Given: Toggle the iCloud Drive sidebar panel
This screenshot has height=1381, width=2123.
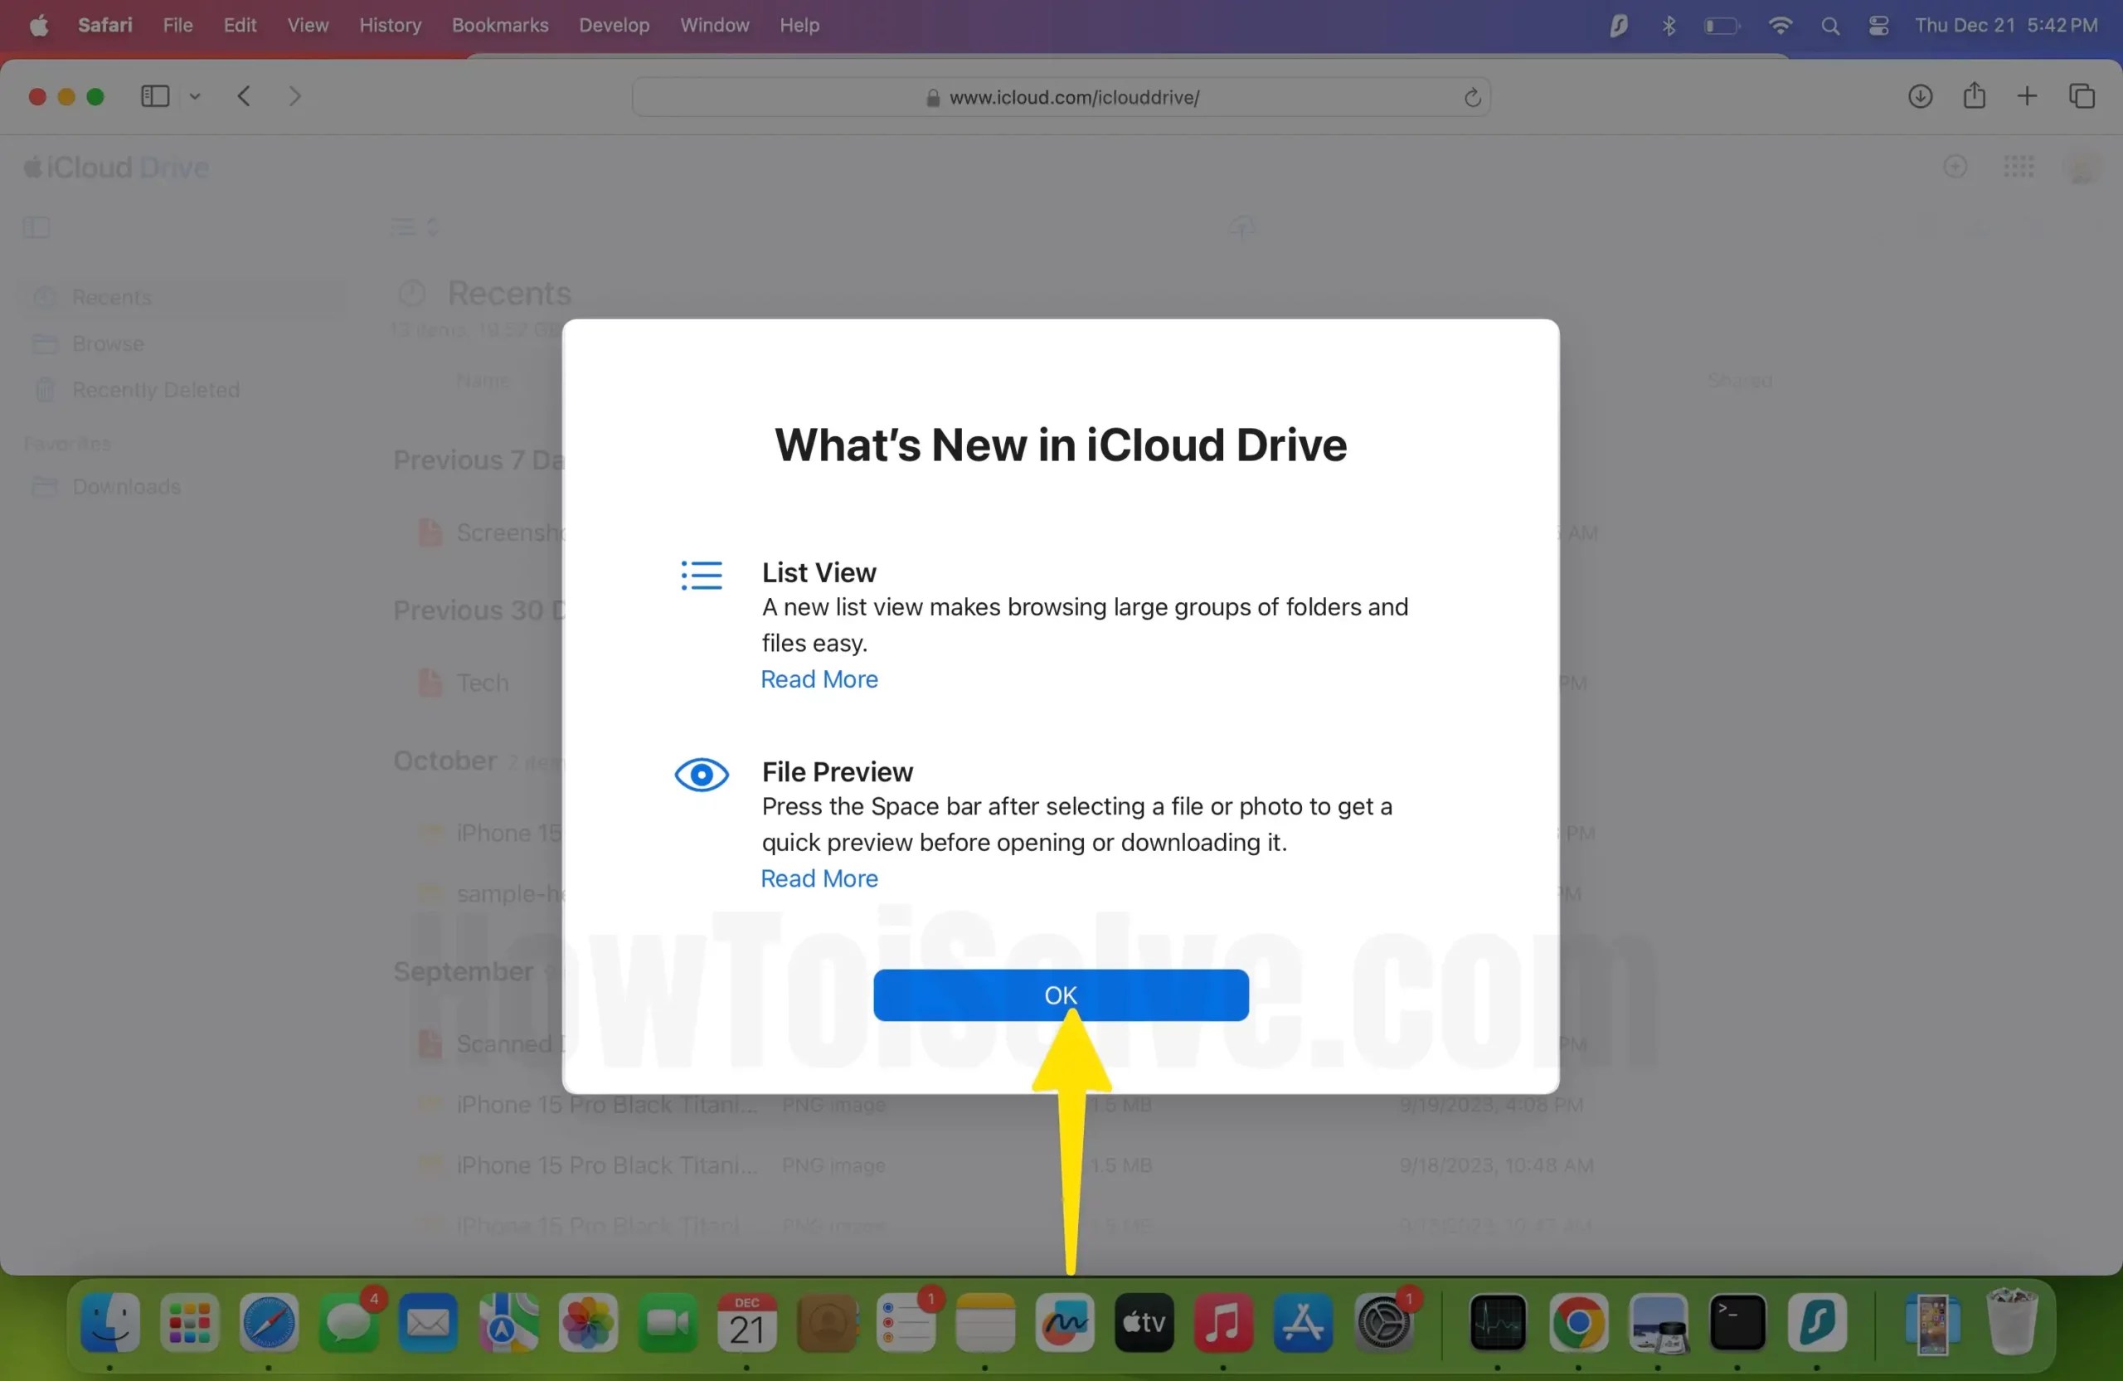Looking at the screenshot, I should pos(36,228).
